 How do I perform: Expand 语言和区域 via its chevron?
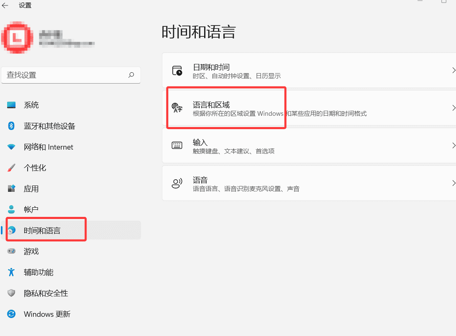(453, 108)
